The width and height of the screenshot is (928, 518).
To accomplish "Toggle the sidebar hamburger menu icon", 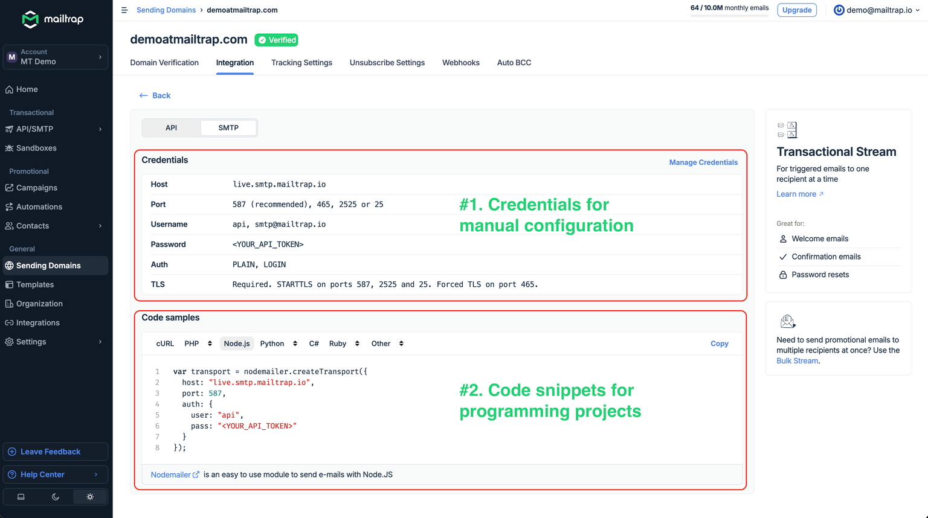I will 124,10.
